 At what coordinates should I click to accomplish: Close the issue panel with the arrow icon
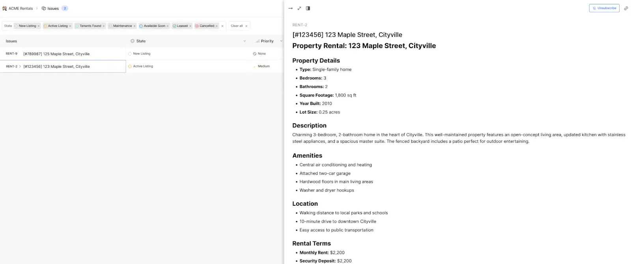tap(290, 8)
